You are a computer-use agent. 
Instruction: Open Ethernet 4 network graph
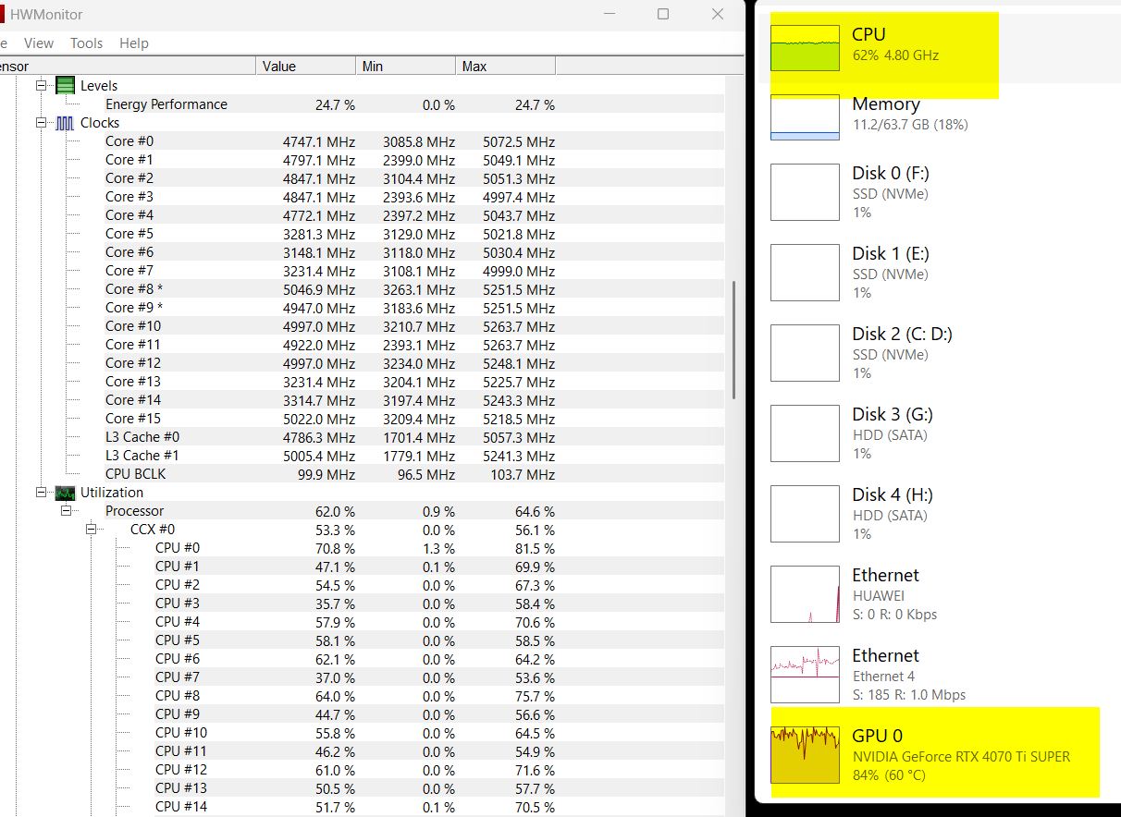click(805, 674)
